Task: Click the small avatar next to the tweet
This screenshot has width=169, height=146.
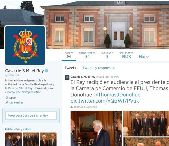Action: tap(67, 78)
